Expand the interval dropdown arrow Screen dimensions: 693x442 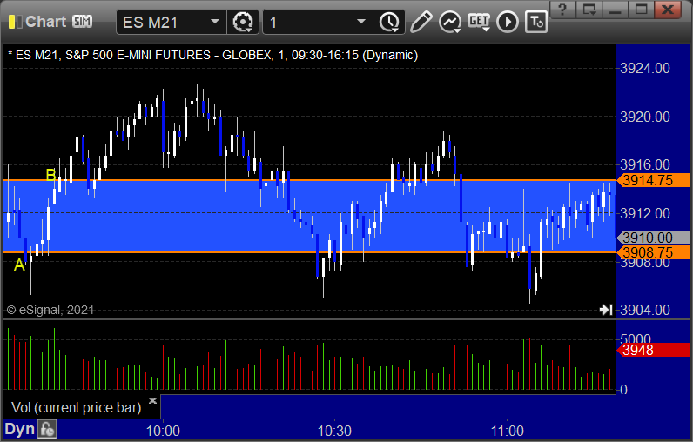click(361, 21)
